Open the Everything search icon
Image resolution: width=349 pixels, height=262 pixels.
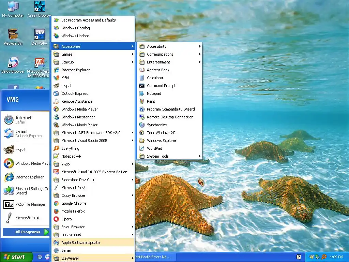click(x=56, y=148)
